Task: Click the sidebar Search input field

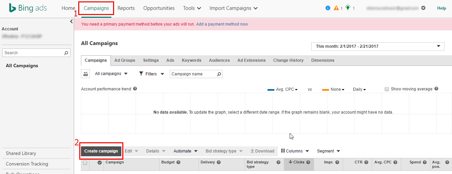Action: pyautogui.click(x=37, y=53)
